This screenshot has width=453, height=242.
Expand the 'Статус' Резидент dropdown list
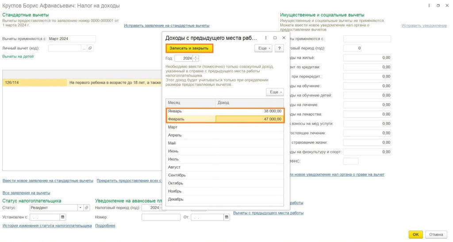click(x=80, y=208)
